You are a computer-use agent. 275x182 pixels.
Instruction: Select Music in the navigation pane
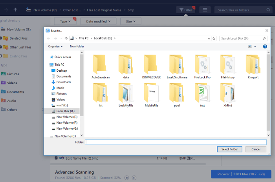coord(58,88)
